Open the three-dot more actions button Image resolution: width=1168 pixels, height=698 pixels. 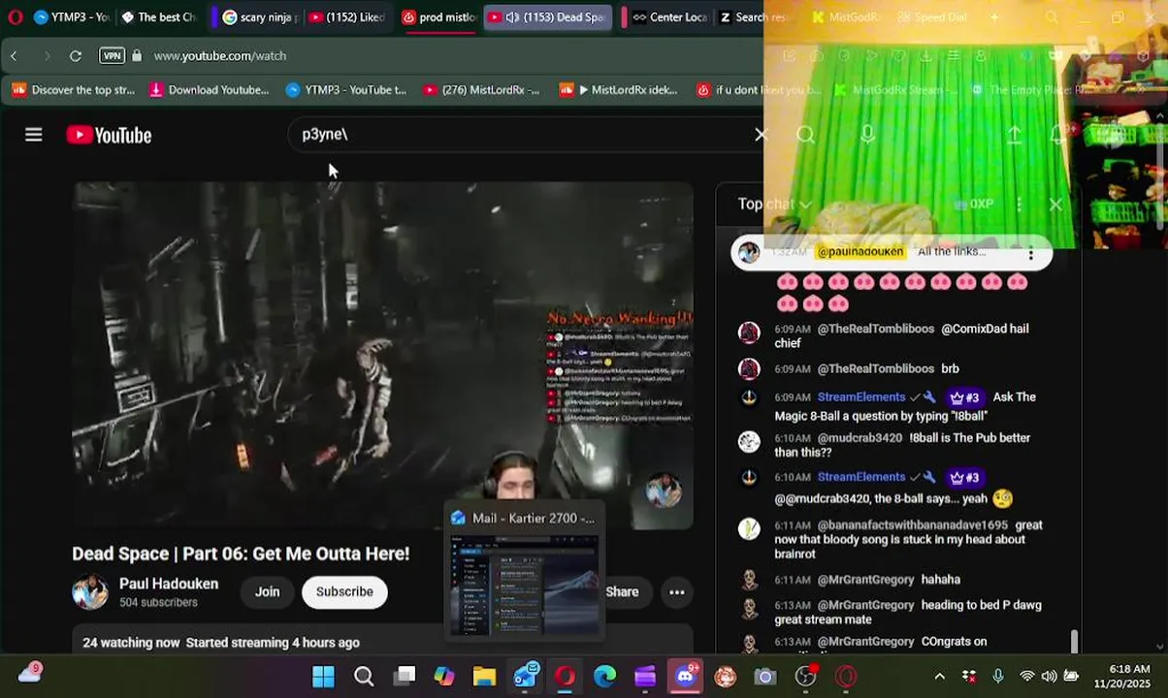pos(677,591)
